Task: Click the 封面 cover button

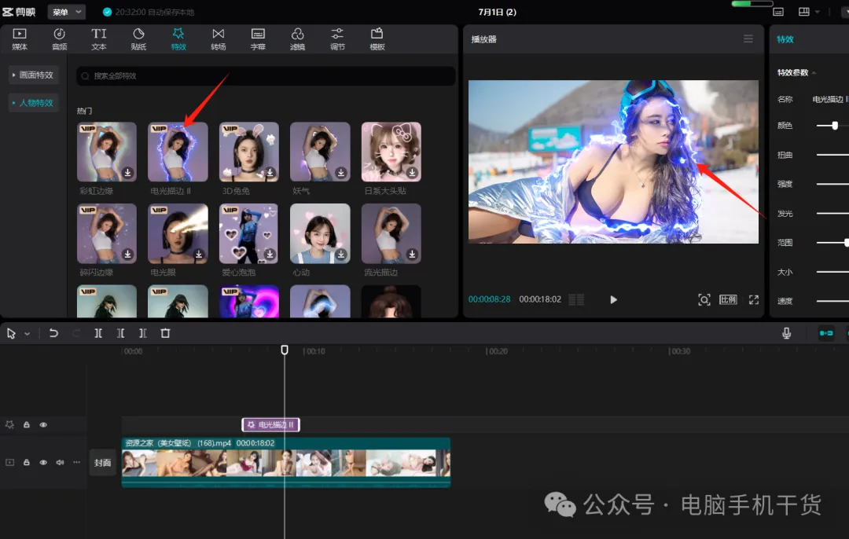Action: pyautogui.click(x=103, y=463)
